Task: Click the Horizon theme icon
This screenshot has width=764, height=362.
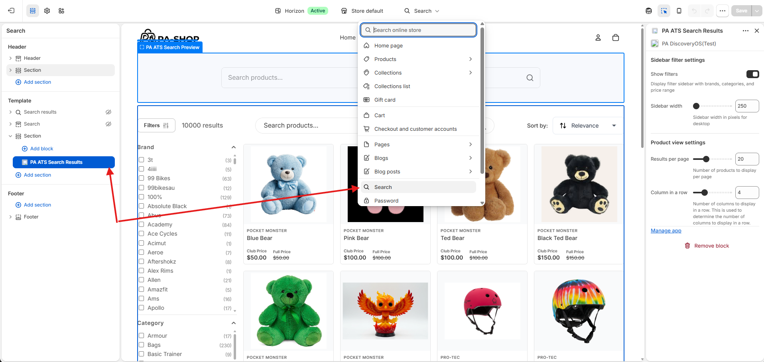Action: (278, 11)
